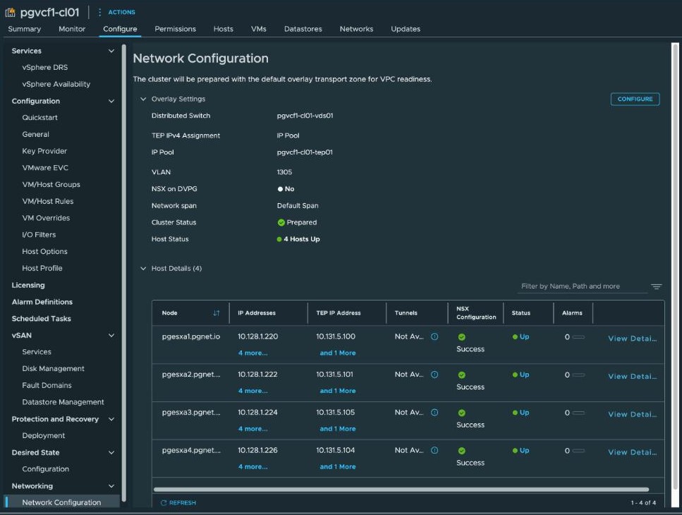This screenshot has height=515, width=682.
Task: Collapse the Host Details (4) section
Action: tap(143, 268)
